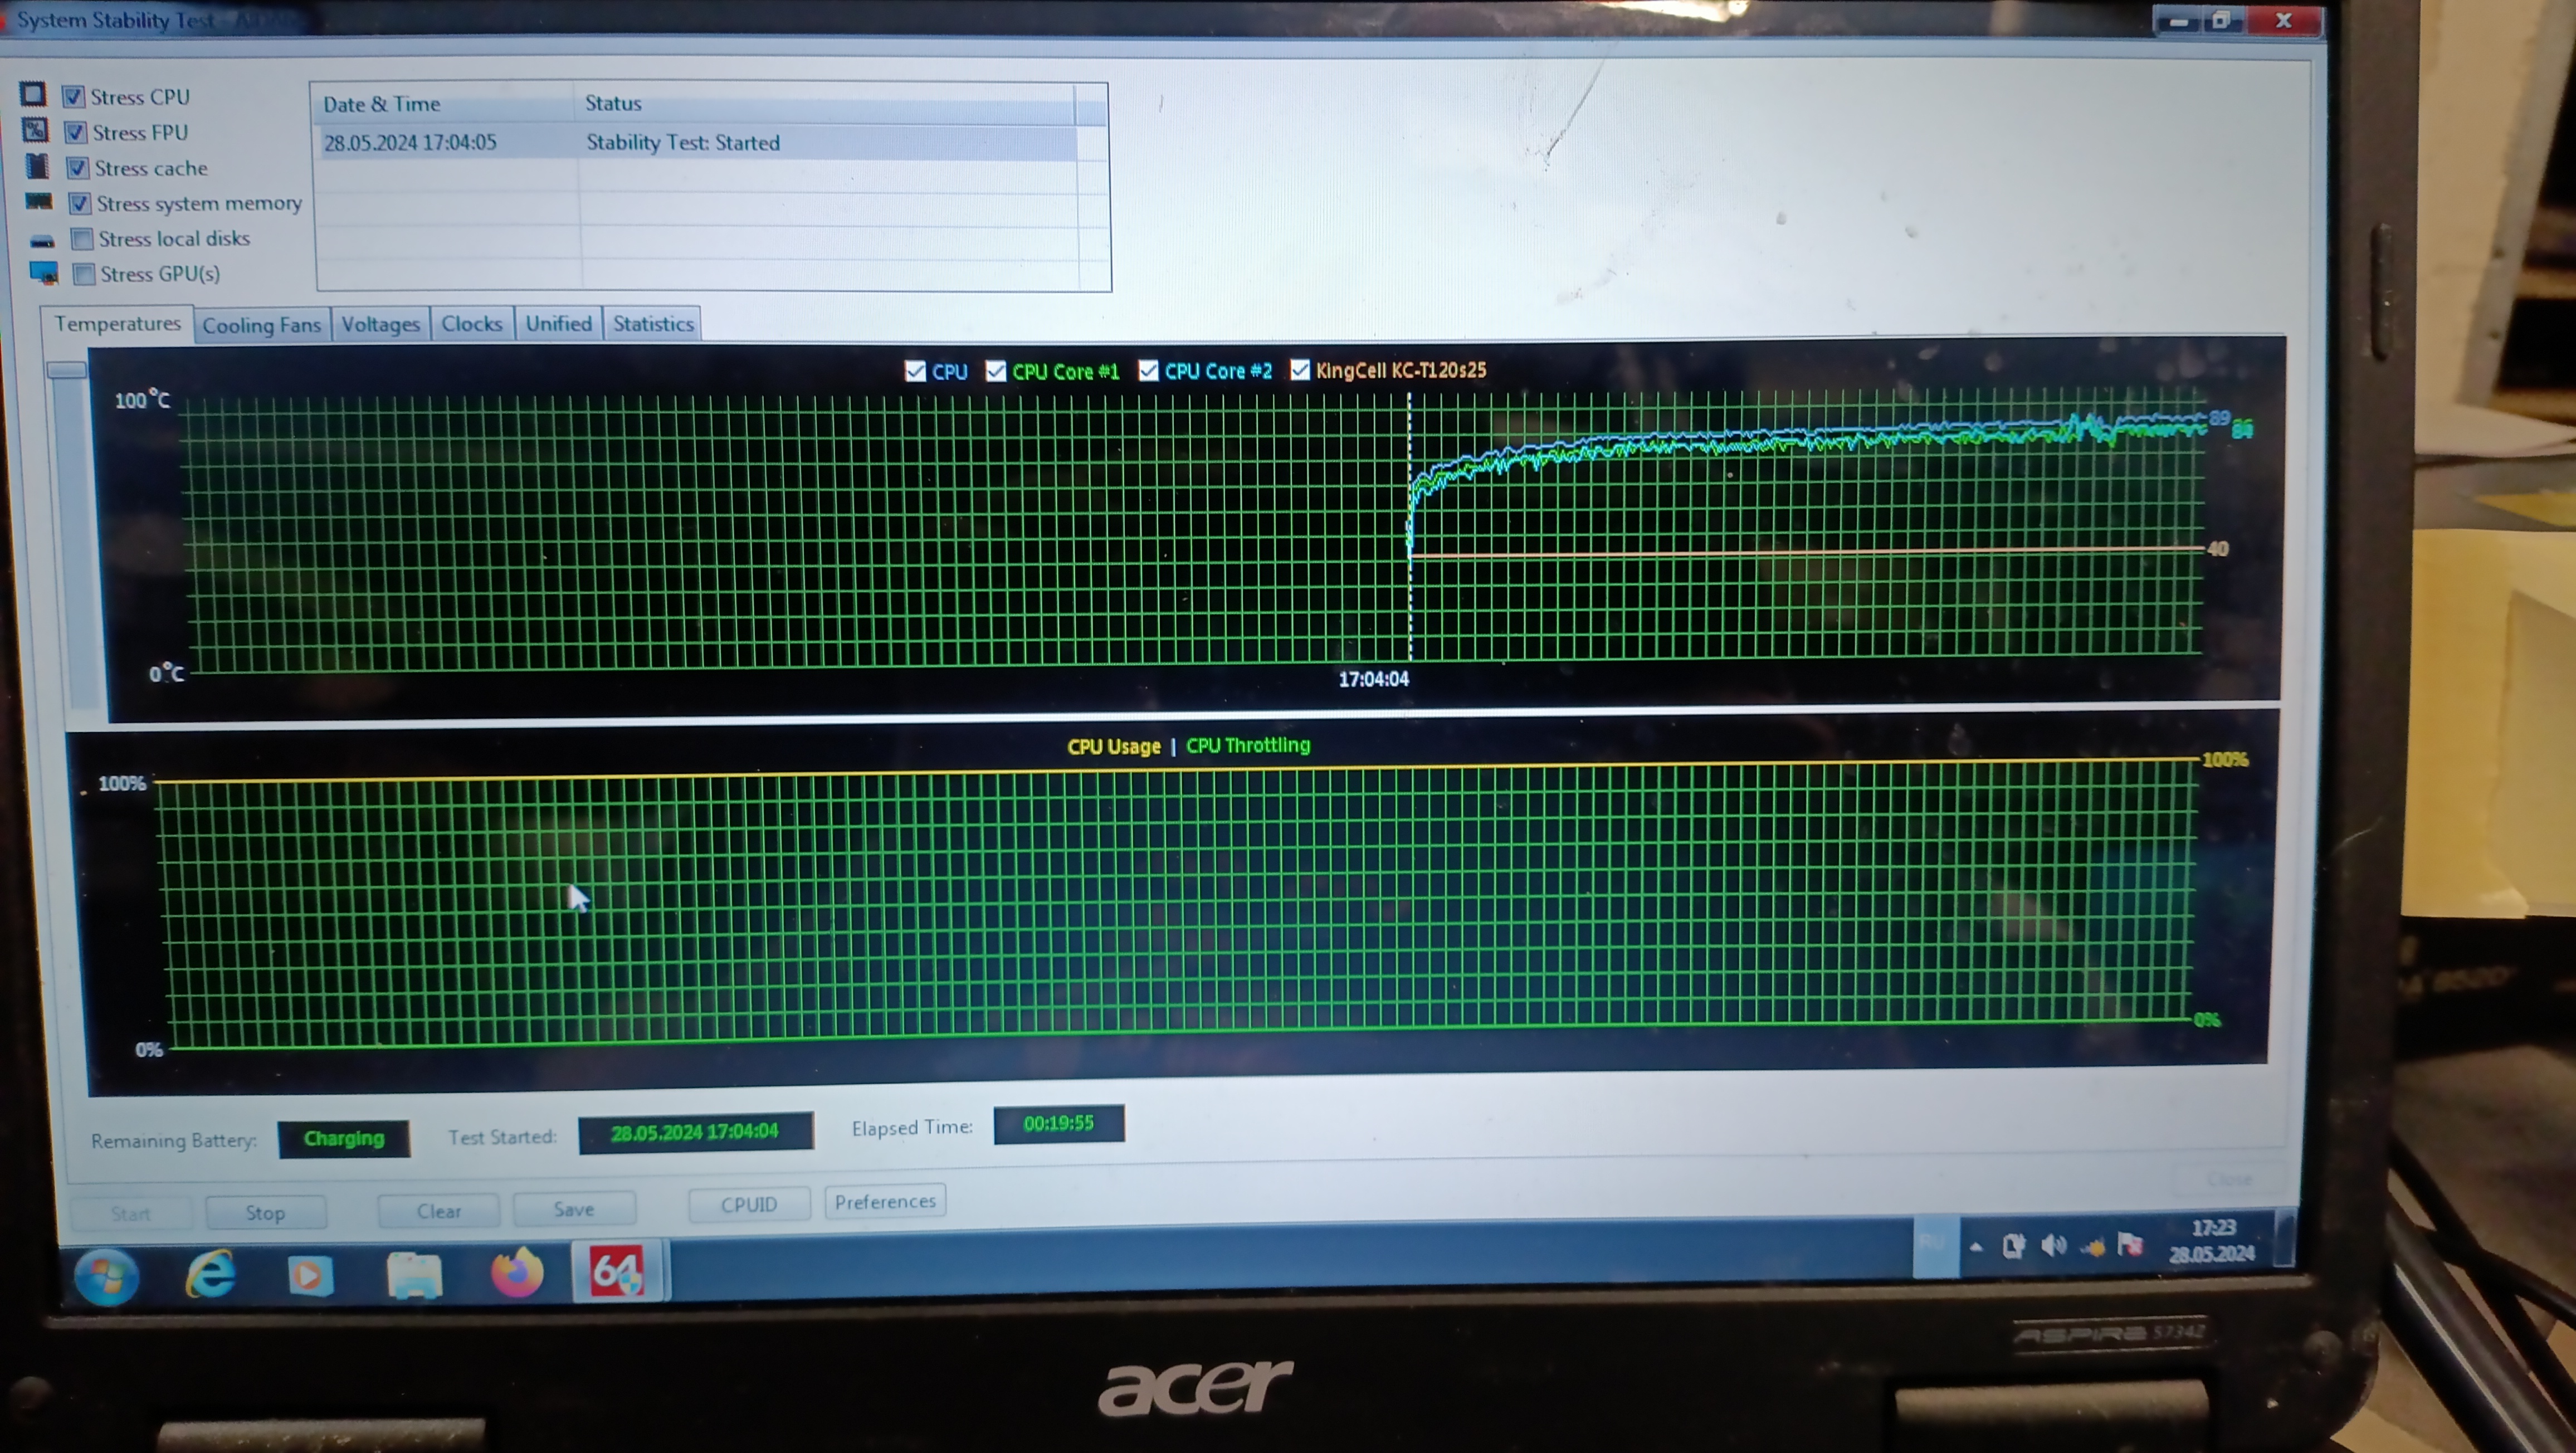Click Show desktop button at the taskbar edge
Screen dimensions: 2576x1453
2284,1238
